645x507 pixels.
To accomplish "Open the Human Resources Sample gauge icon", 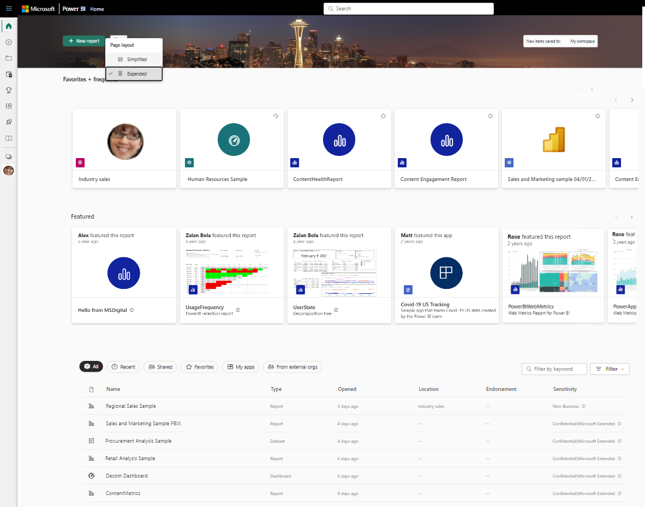I will pos(234,140).
